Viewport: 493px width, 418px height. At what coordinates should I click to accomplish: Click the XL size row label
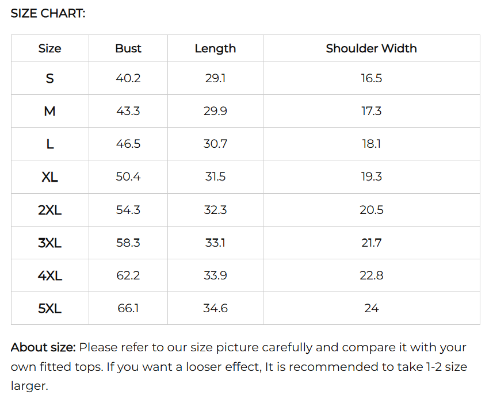pyautogui.click(x=49, y=177)
